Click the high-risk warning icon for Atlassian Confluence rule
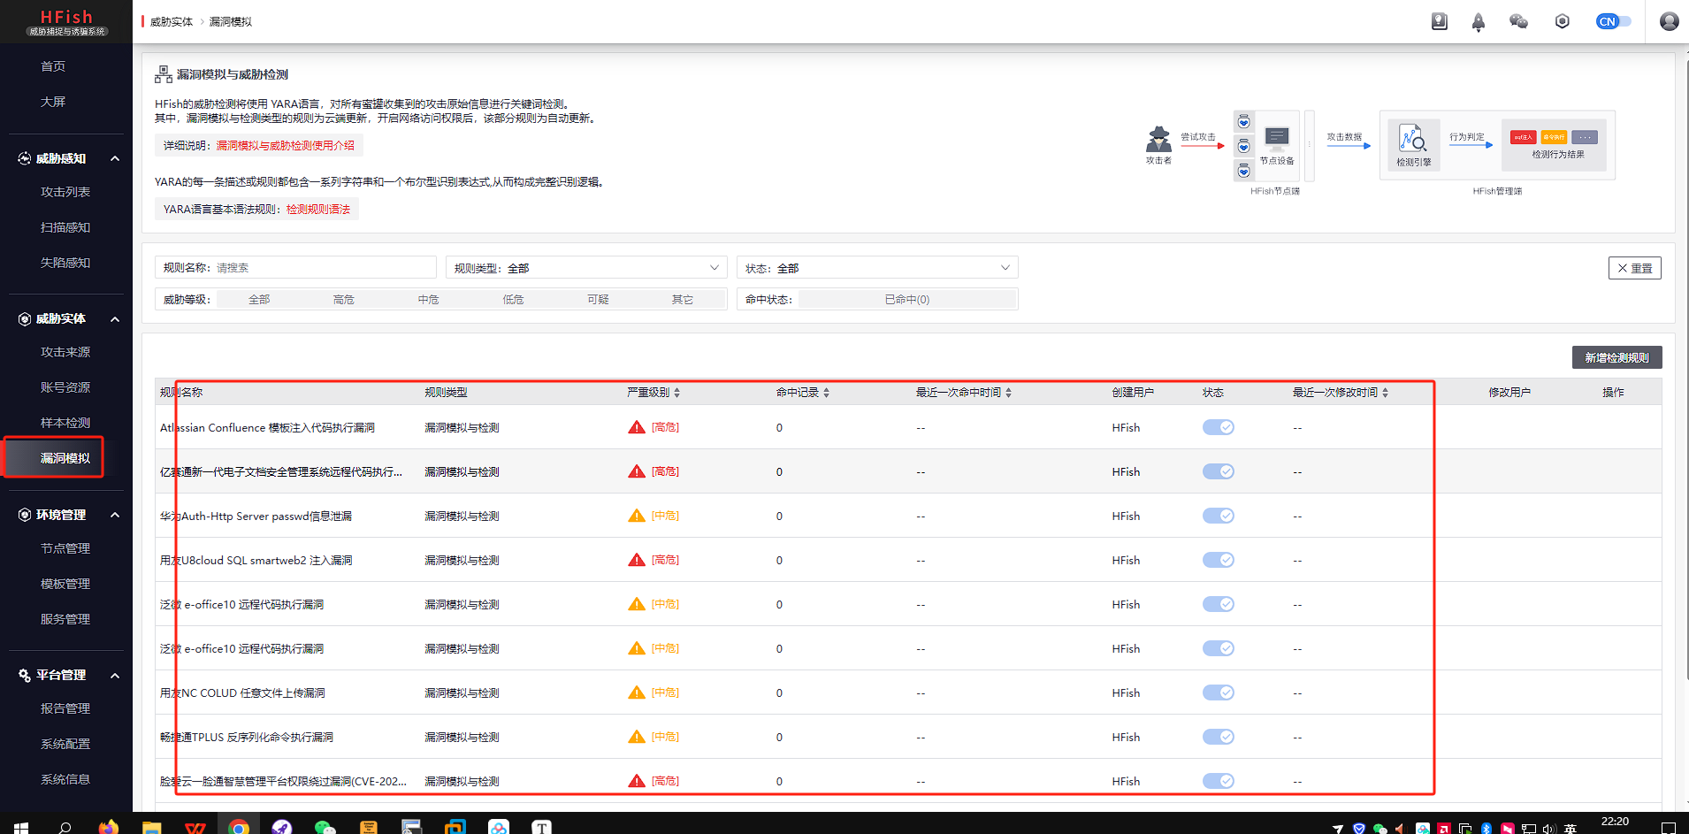This screenshot has width=1689, height=834. 637,427
